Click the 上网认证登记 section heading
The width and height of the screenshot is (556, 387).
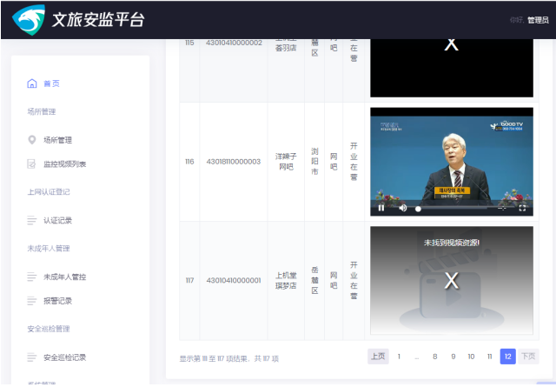click(x=49, y=192)
